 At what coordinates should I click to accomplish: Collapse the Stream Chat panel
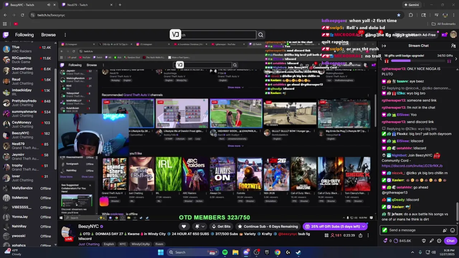384,46
